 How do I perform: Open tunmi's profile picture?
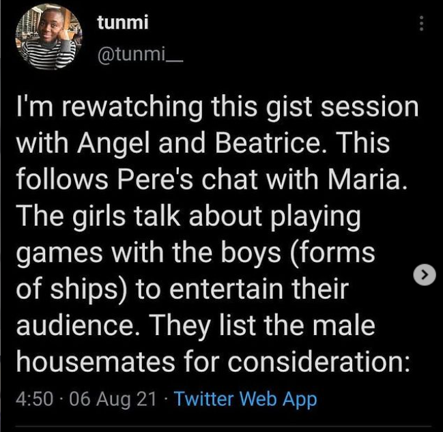[x=48, y=36]
